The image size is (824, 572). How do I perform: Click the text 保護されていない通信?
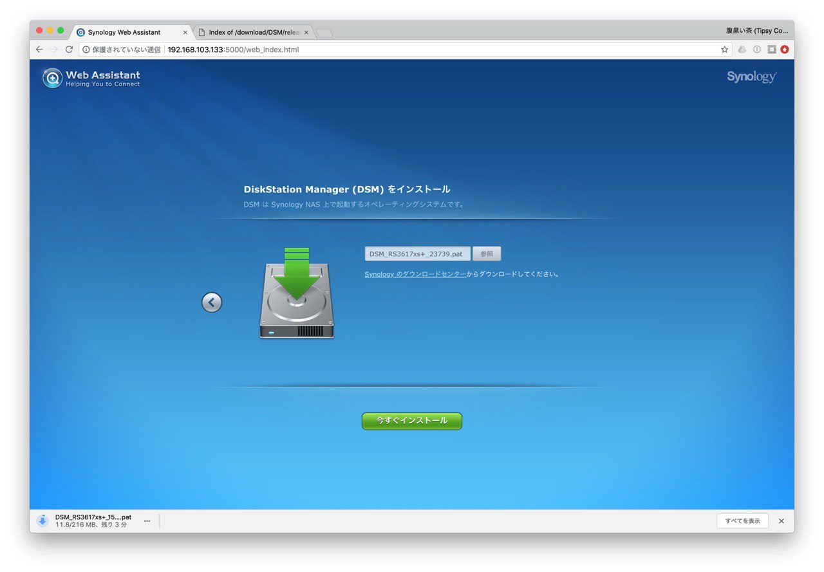(x=126, y=50)
